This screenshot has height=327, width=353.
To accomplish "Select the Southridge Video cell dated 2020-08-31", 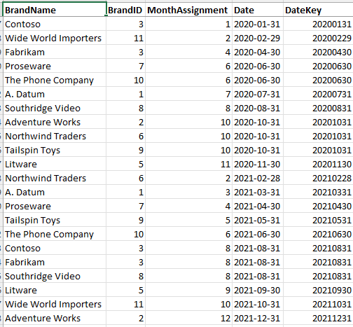I will [x=55, y=108].
